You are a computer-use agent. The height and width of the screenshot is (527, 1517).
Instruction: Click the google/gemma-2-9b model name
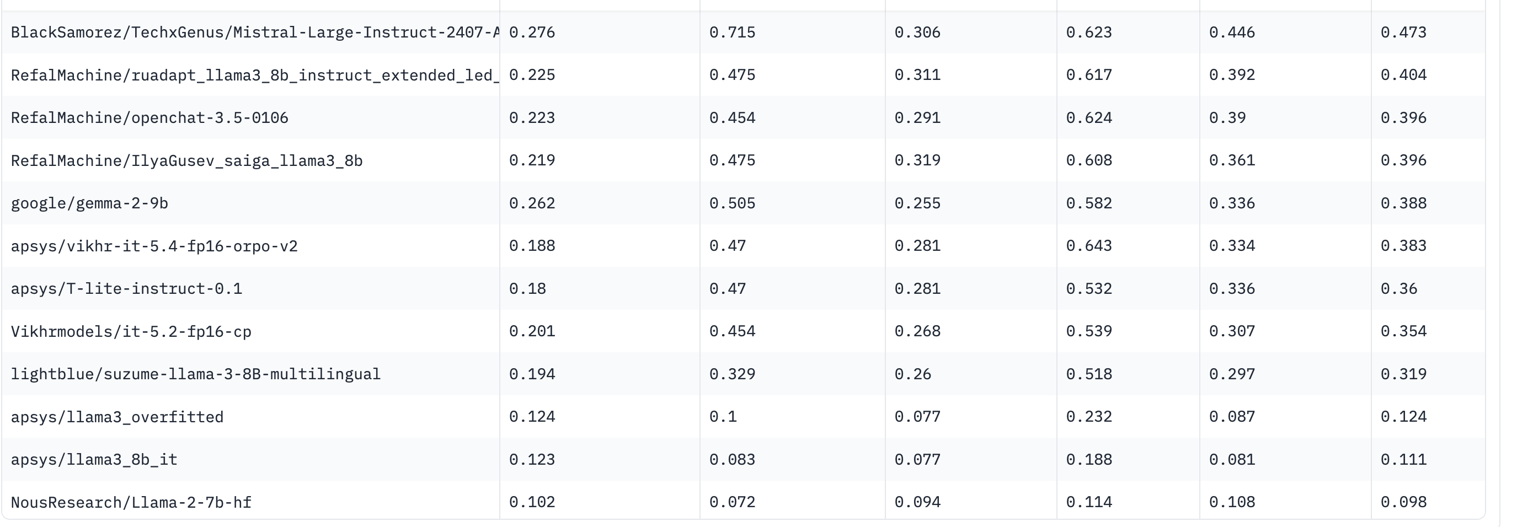[x=89, y=203]
